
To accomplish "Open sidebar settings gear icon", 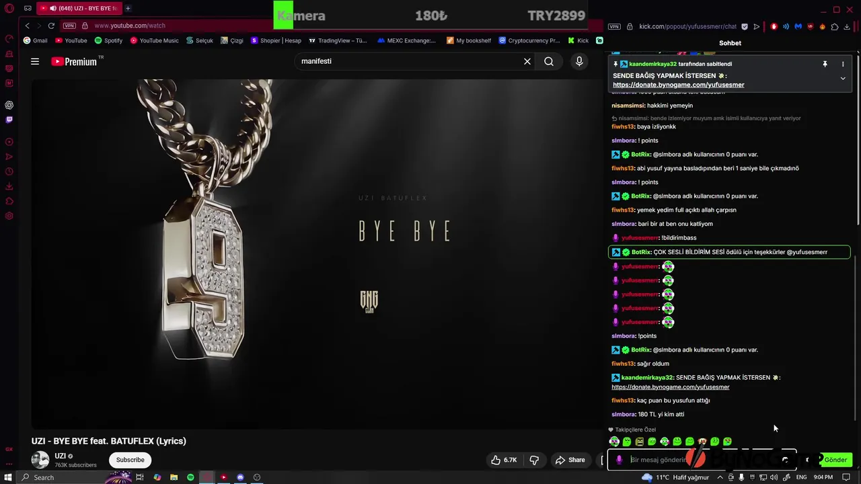I will coord(9,216).
